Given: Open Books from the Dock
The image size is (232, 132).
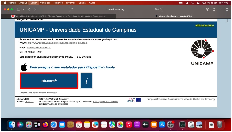Looking at the screenshot, I should (154, 125).
